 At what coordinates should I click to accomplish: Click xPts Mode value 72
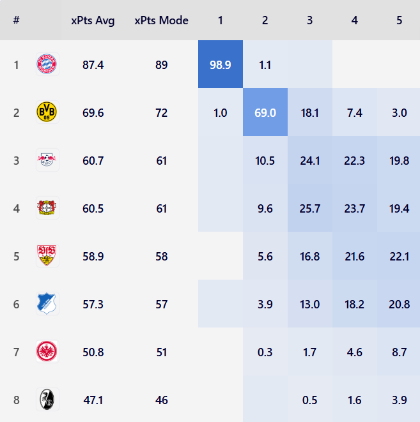point(161,112)
